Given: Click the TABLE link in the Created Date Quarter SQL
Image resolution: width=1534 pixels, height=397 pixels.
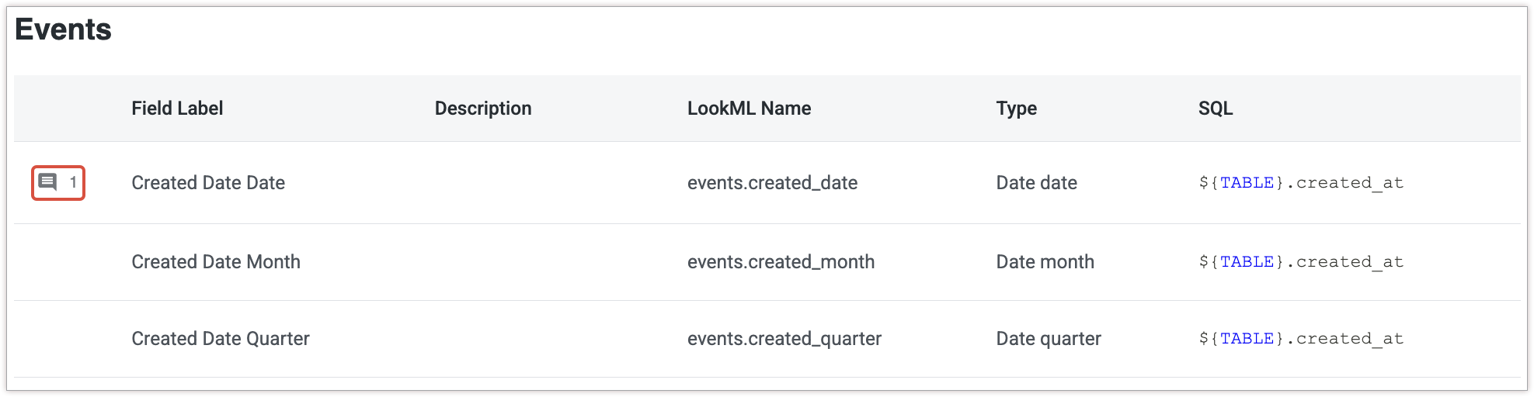Looking at the screenshot, I should pyautogui.click(x=1247, y=339).
